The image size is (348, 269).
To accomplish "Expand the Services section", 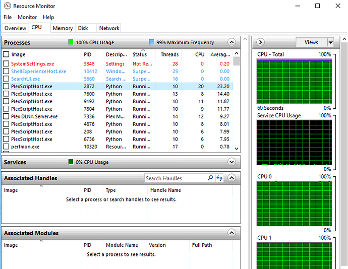I will tap(231, 162).
